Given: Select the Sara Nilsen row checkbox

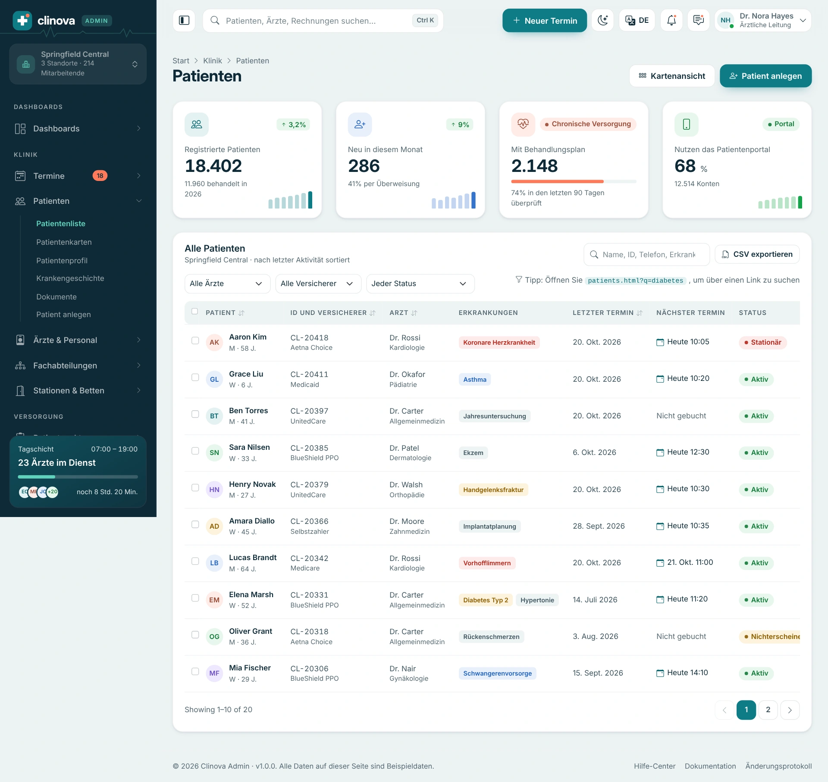Looking at the screenshot, I should click(195, 451).
